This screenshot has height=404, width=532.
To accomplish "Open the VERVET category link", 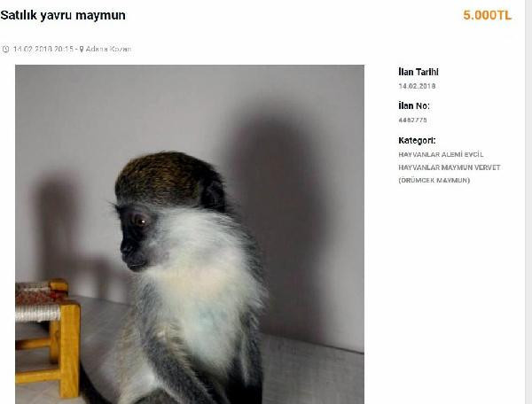I will tap(486, 167).
